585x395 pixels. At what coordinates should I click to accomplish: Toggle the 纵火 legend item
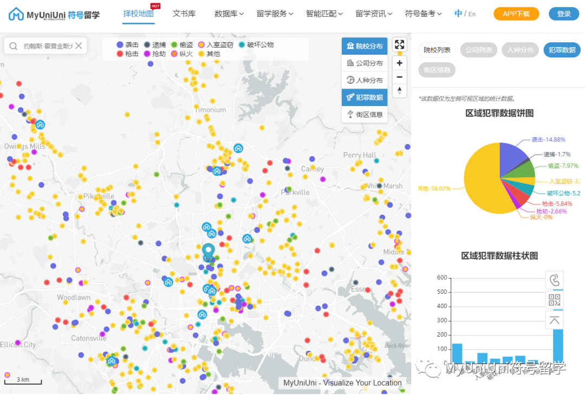point(182,54)
